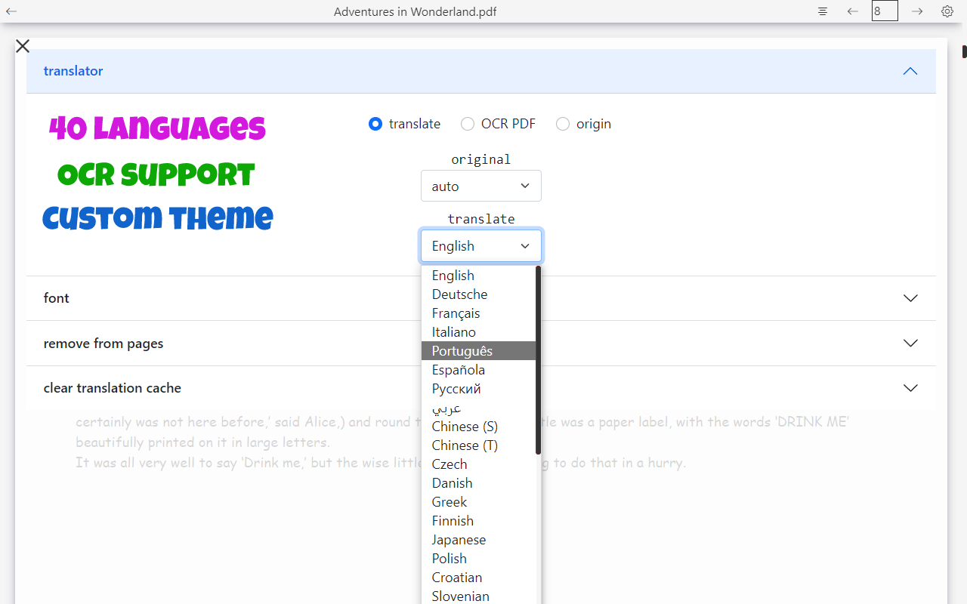
Task: Click the translate language English dropdown
Action: (x=481, y=246)
